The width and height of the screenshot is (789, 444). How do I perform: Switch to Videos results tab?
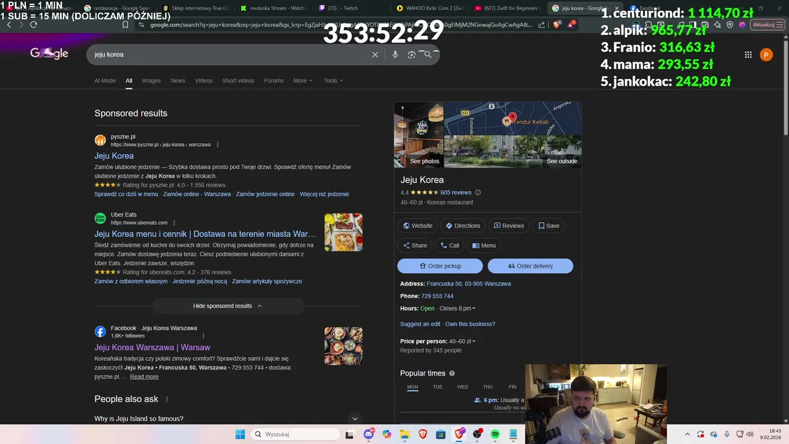(x=203, y=81)
